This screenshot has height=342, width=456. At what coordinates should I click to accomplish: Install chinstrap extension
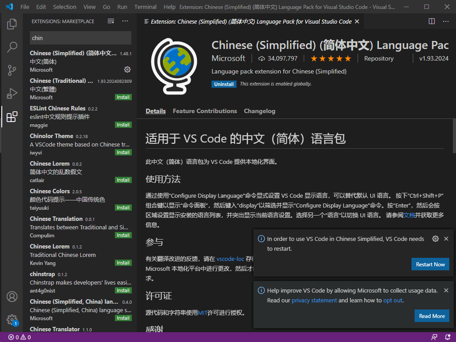pos(123,290)
